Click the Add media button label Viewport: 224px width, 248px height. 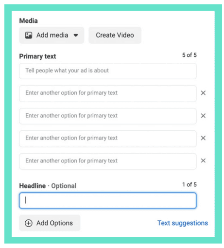(x=52, y=35)
